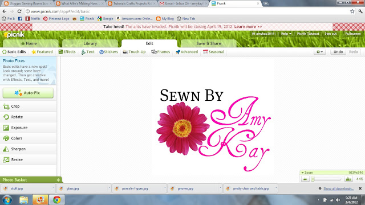
Task: Click the zoom out small mountain icon
Action: (x=305, y=179)
